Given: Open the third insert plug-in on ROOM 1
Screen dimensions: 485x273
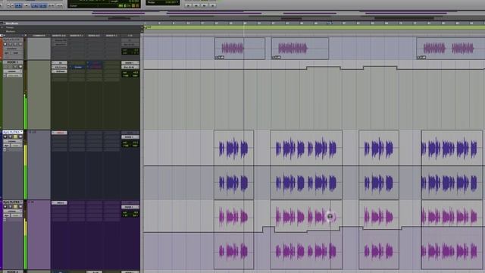Looking at the screenshot, I should tap(59, 71).
